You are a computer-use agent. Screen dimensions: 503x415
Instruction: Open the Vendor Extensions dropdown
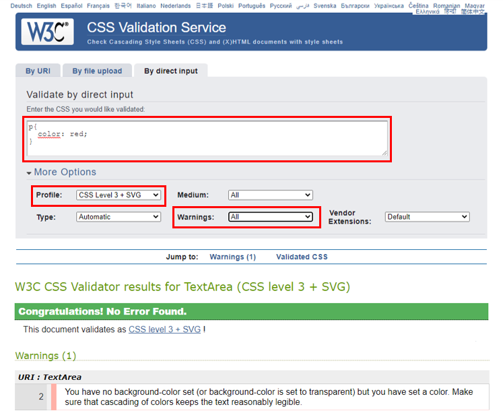tap(427, 217)
